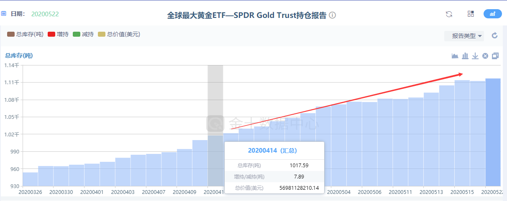Click the bar above x-axis label 20200513

coord(431,139)
